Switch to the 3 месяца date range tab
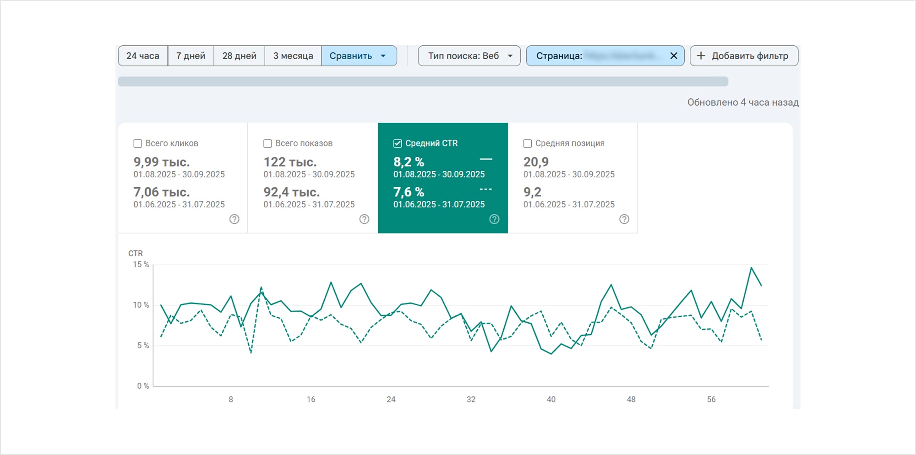Image resolution: width=916 pixels, height=455 pixels. (293, 56)
